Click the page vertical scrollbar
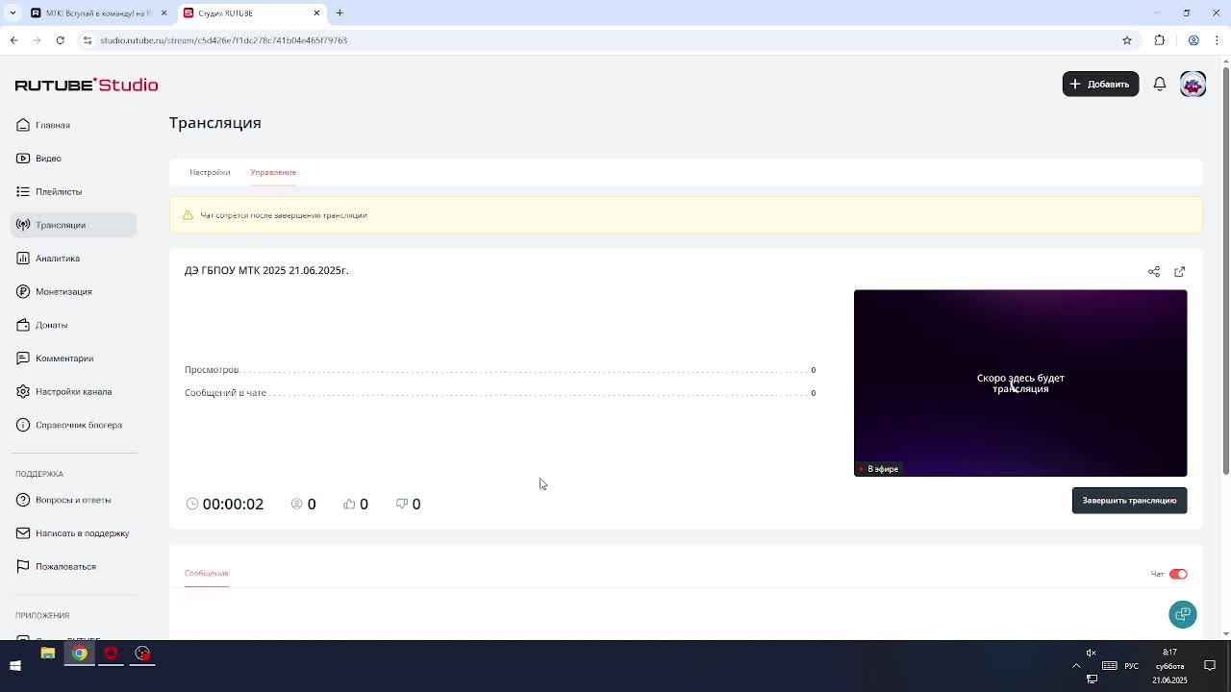 [1225, 269]
